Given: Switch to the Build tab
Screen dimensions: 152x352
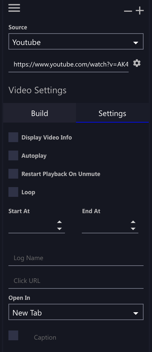Looking at the screenshot, I should point(40,113).
